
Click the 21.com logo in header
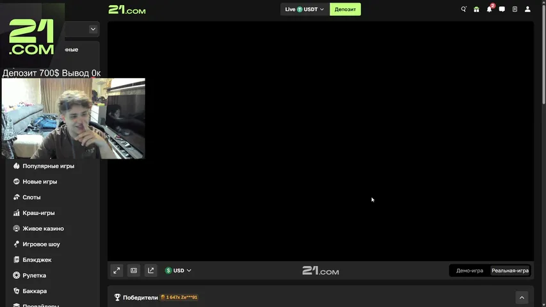127,10
